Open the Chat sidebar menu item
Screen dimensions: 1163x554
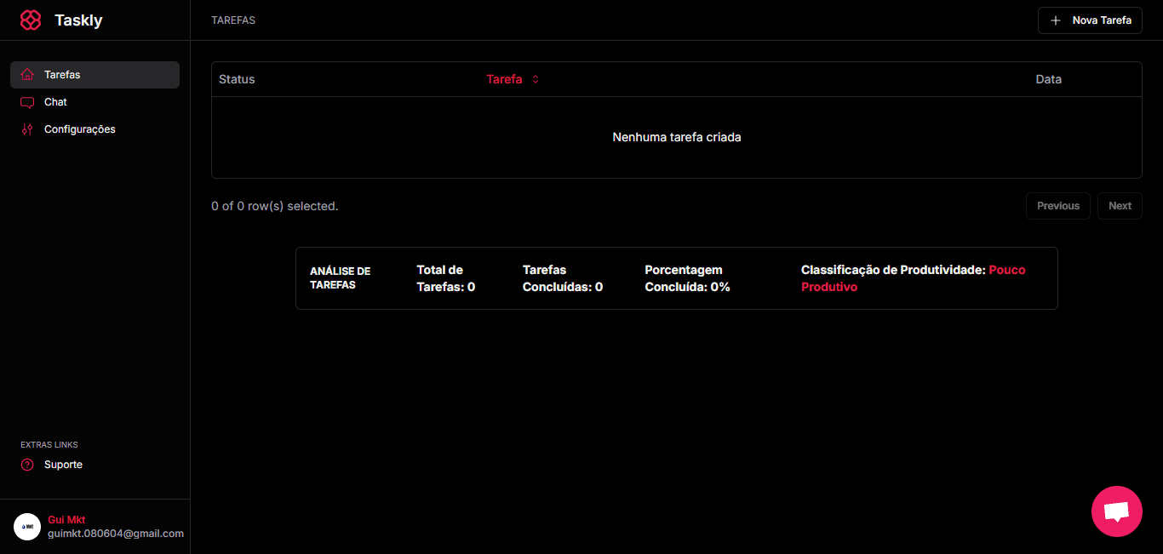[x=56, y=102]
